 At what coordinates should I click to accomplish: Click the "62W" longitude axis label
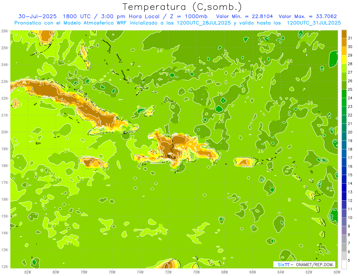pyautogui.click(x=309, y=272)
